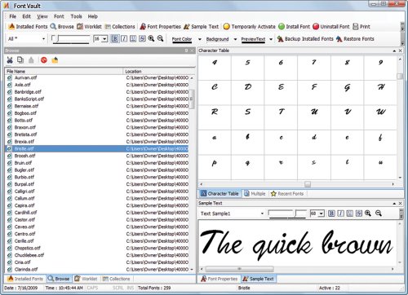Click the Font Color swatch button
Viewport: 408px width, 295px height.
(x=182, y=39)
